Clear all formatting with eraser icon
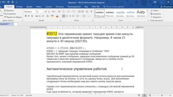The image size is (173, 97). coord(59,12)
